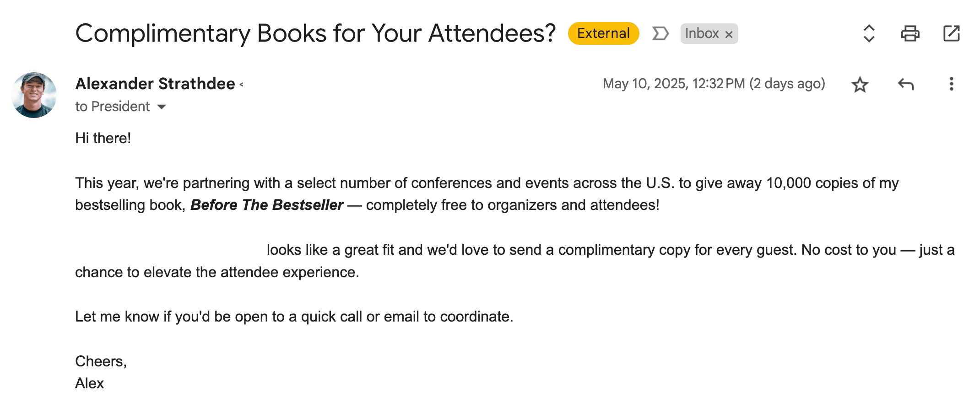Click the May 10, 2025 timestamp
Screen dimensions: 974x397
coord(714,84)
